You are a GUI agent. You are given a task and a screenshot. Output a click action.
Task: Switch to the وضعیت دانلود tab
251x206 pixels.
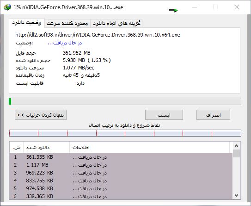[x=27, y=23]
